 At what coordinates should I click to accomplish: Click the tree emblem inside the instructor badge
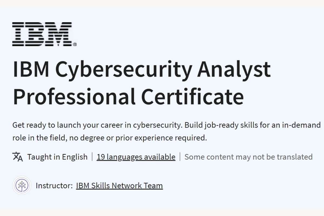click(x=22, y=185)
